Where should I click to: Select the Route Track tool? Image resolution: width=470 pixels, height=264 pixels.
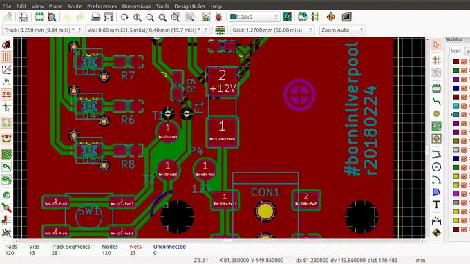coord(436,102)
